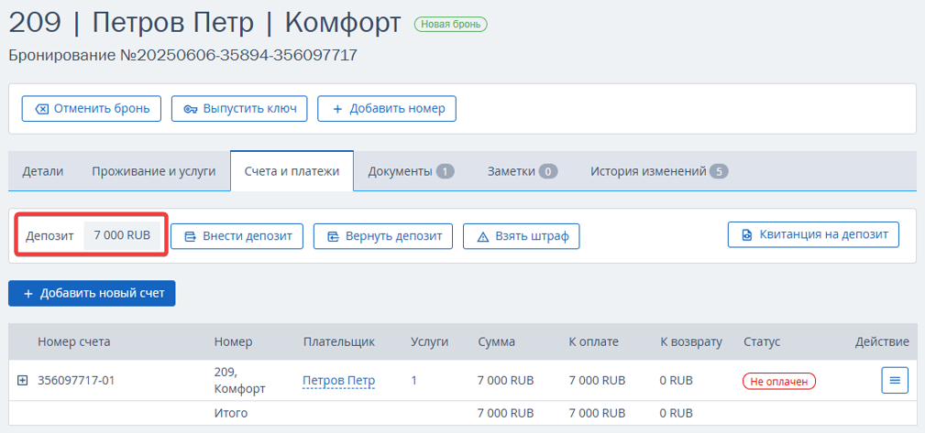The height and width of the screenshot is (433, 925).
Task: Open the action menu for invoice 356097717-01
Action: (x=895, y=381)
